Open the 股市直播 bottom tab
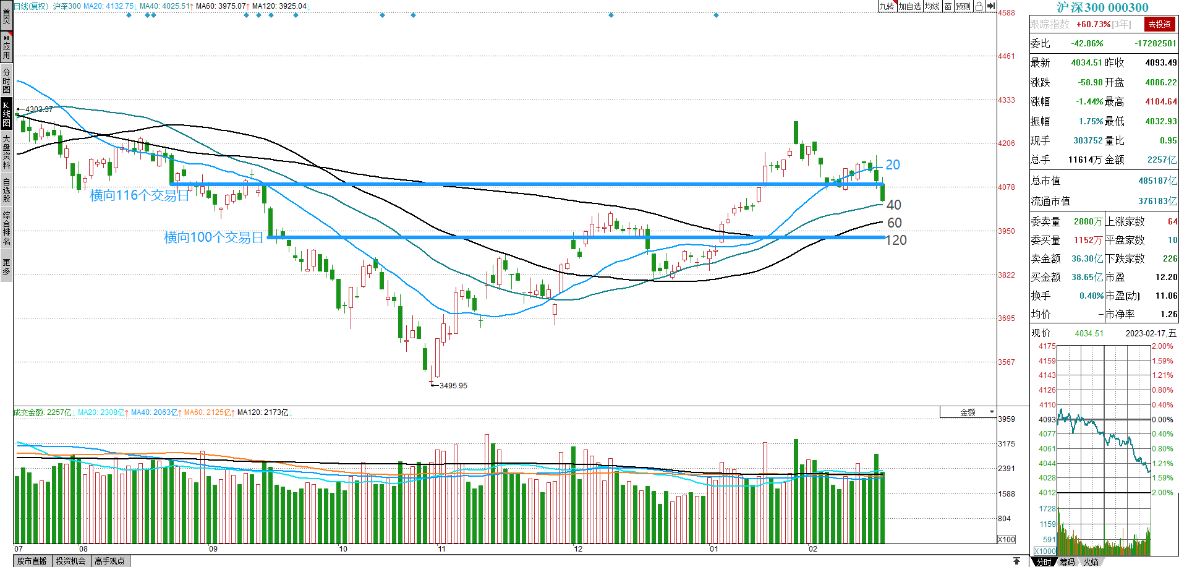The height and width of the screenshot is (567, 1179). 32,561
